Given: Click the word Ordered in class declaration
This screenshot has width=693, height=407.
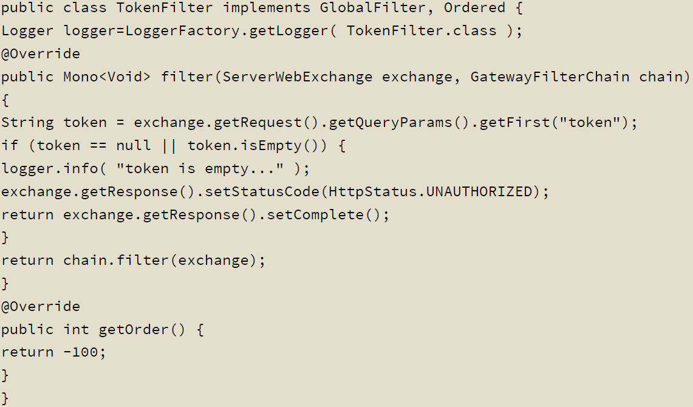Looking at the screenshot, I should click(x=474, y=7).
